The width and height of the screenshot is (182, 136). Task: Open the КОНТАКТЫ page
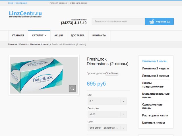point(99,36)
